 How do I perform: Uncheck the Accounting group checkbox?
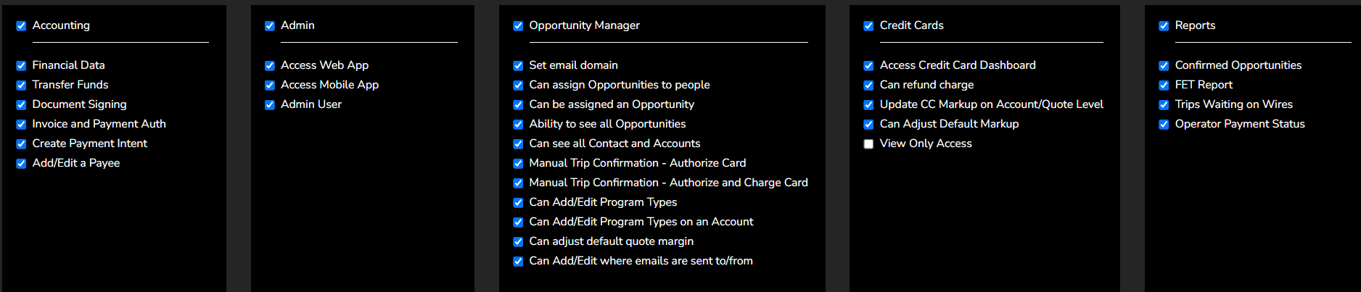click(x=21, y=26)
